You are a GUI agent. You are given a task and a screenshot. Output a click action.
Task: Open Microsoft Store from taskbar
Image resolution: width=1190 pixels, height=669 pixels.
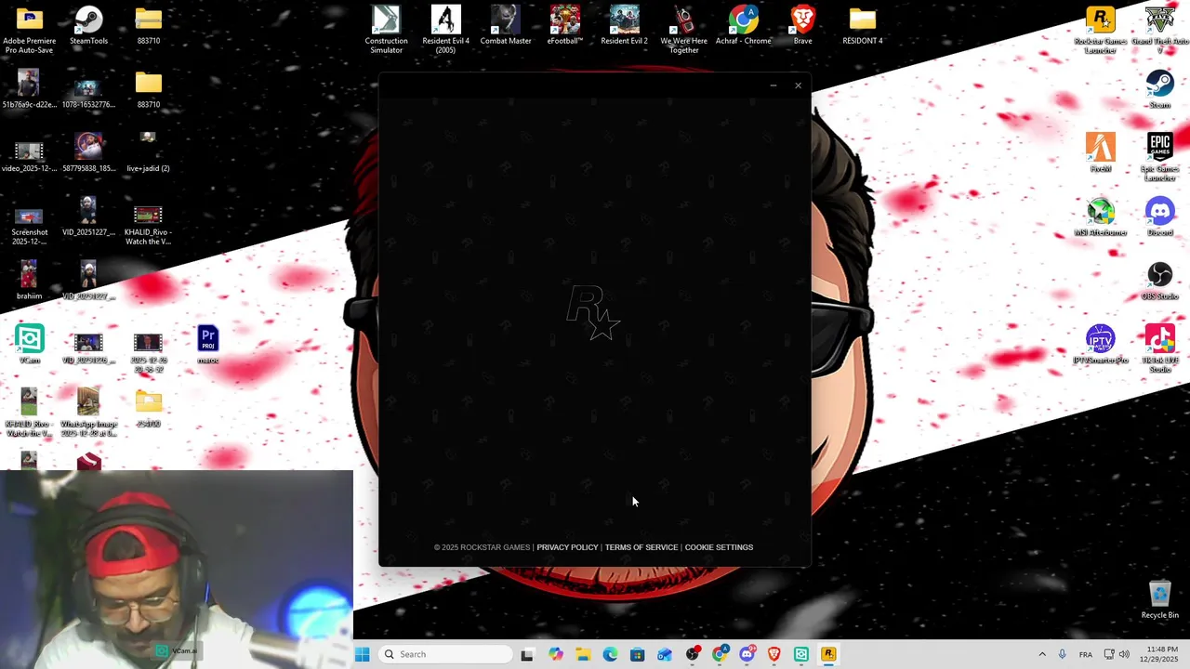(x=637, y=654)
